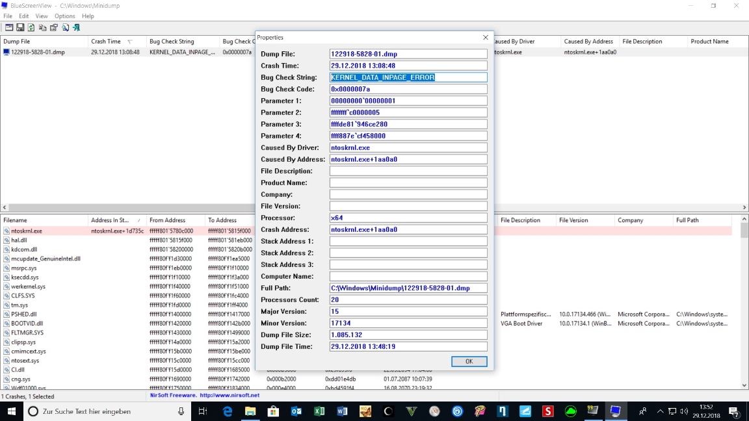The height and width of the screenshot is (421, 749).
Task: Click the Address In St... sort arrow
Action: [138, 220]
